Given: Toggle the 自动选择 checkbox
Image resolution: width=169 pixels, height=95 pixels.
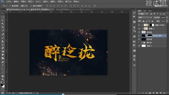Looking at the screenshot, I should click(10, 6).
